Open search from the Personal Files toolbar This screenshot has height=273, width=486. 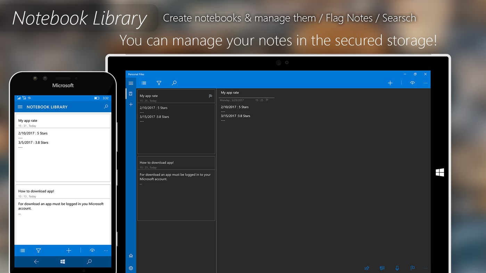pyautogui.click(x=174, y=83)
